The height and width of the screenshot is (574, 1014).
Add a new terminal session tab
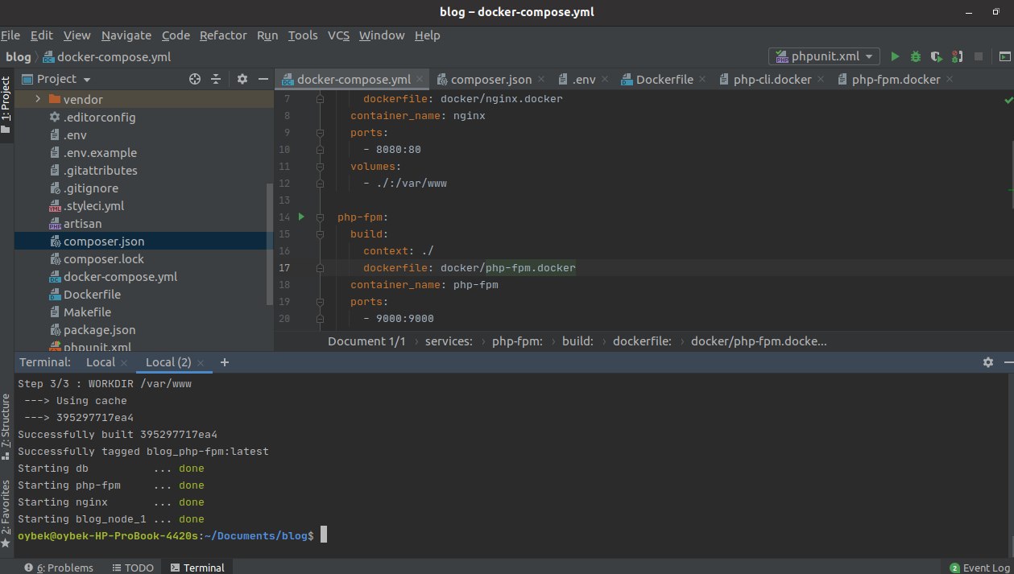[x=225, y=362]
